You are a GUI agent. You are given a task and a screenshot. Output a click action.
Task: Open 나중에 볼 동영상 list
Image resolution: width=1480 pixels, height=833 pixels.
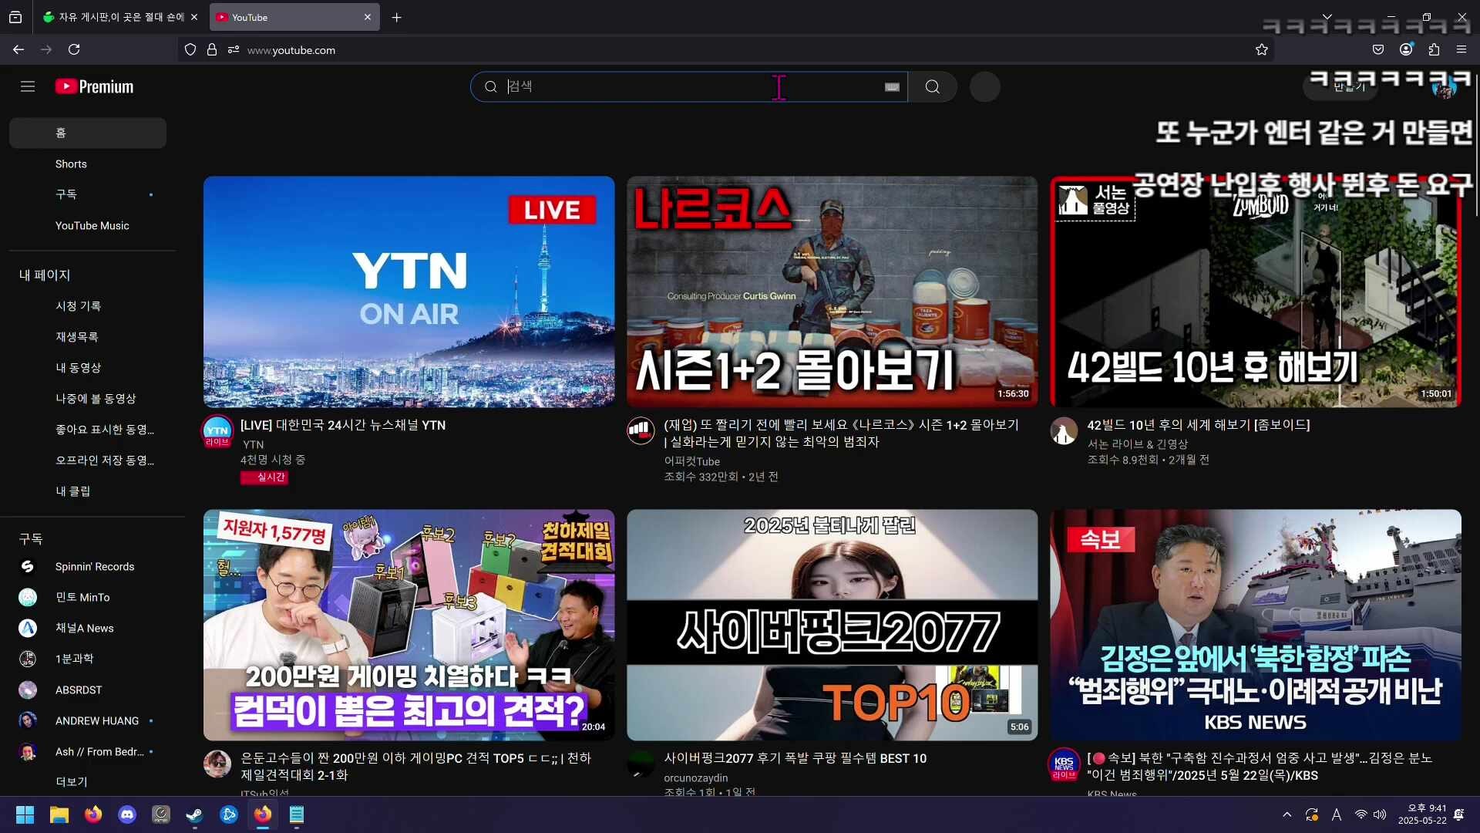click(x=88, y=398)
